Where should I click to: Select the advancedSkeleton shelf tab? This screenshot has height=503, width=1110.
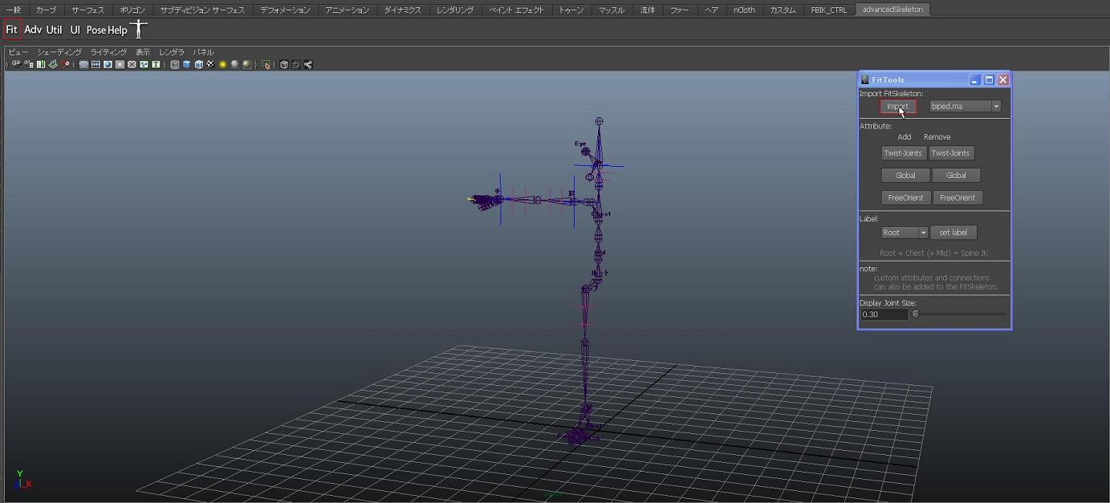(892, 10)
